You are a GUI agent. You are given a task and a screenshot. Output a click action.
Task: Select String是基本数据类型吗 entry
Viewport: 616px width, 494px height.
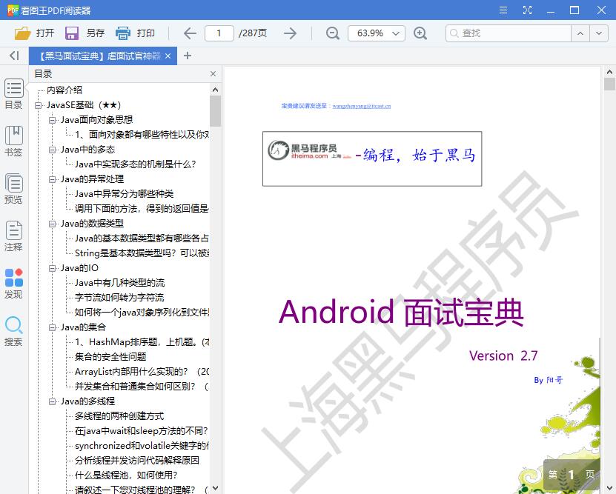[x=142, y=253]
